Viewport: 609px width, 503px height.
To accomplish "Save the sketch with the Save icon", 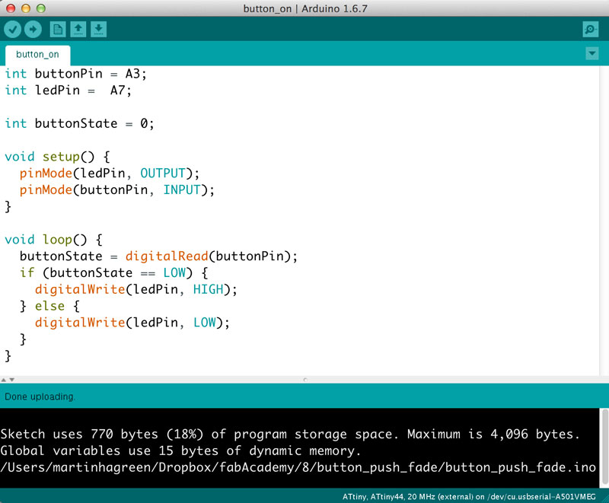I will [99, 30].
